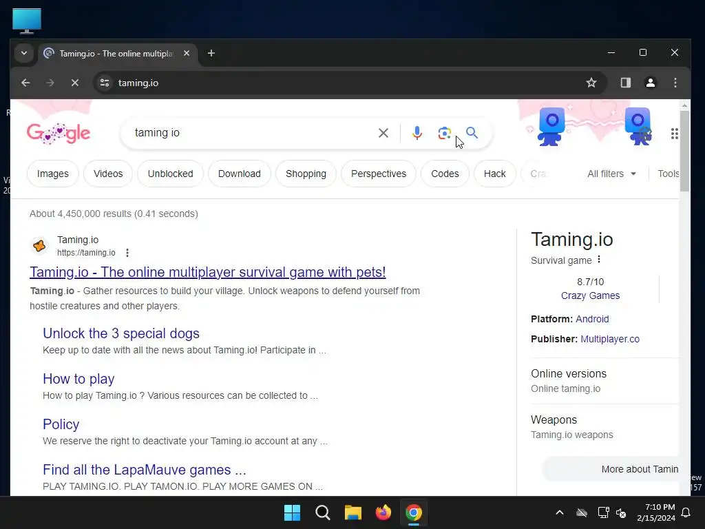Click the page vertical scrollbar thumb

tap(684, 151)
